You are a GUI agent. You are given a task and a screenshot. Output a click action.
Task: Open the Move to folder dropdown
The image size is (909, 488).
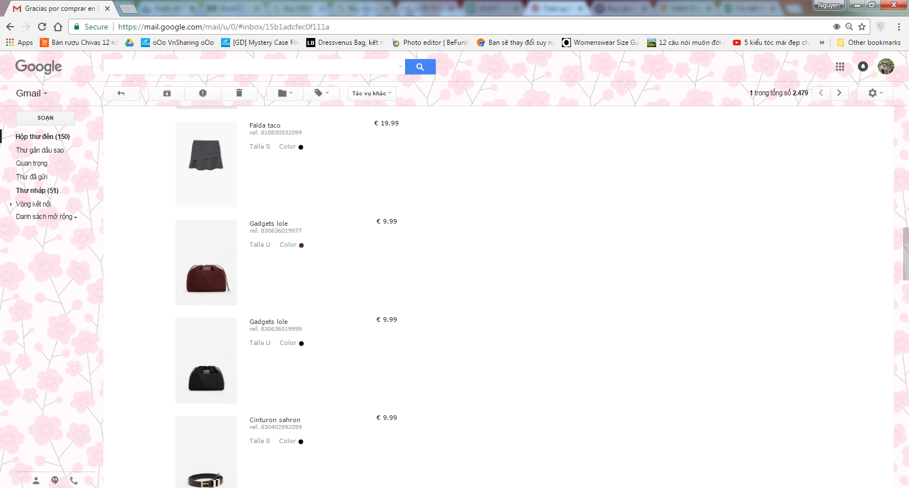click(285, 93)
